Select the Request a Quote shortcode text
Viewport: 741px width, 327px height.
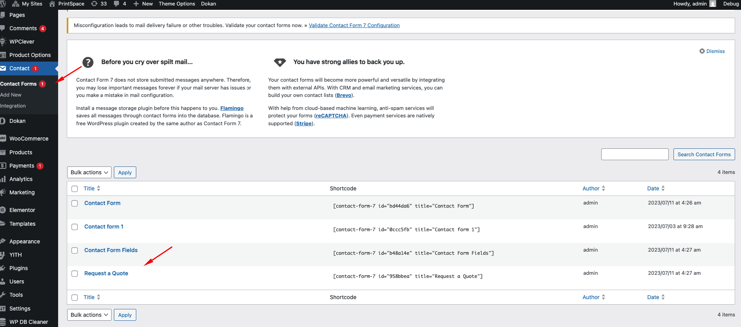[408, 276]
